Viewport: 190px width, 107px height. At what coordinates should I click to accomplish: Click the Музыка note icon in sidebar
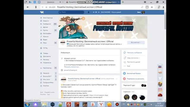[41, 37]
